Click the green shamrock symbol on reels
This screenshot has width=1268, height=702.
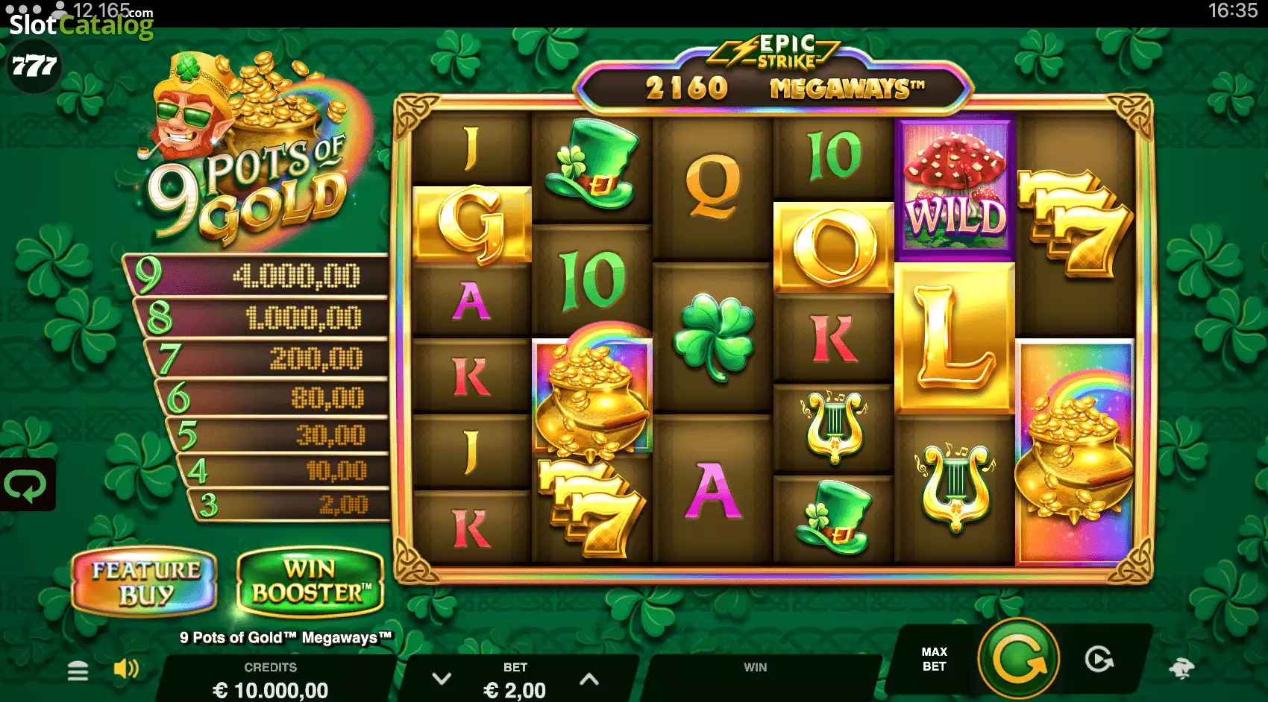click(x=713, y=337)
